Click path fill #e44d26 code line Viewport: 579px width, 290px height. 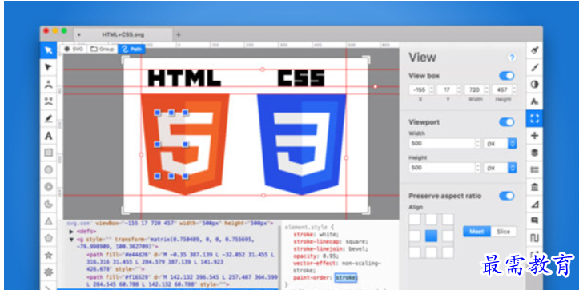181,261
